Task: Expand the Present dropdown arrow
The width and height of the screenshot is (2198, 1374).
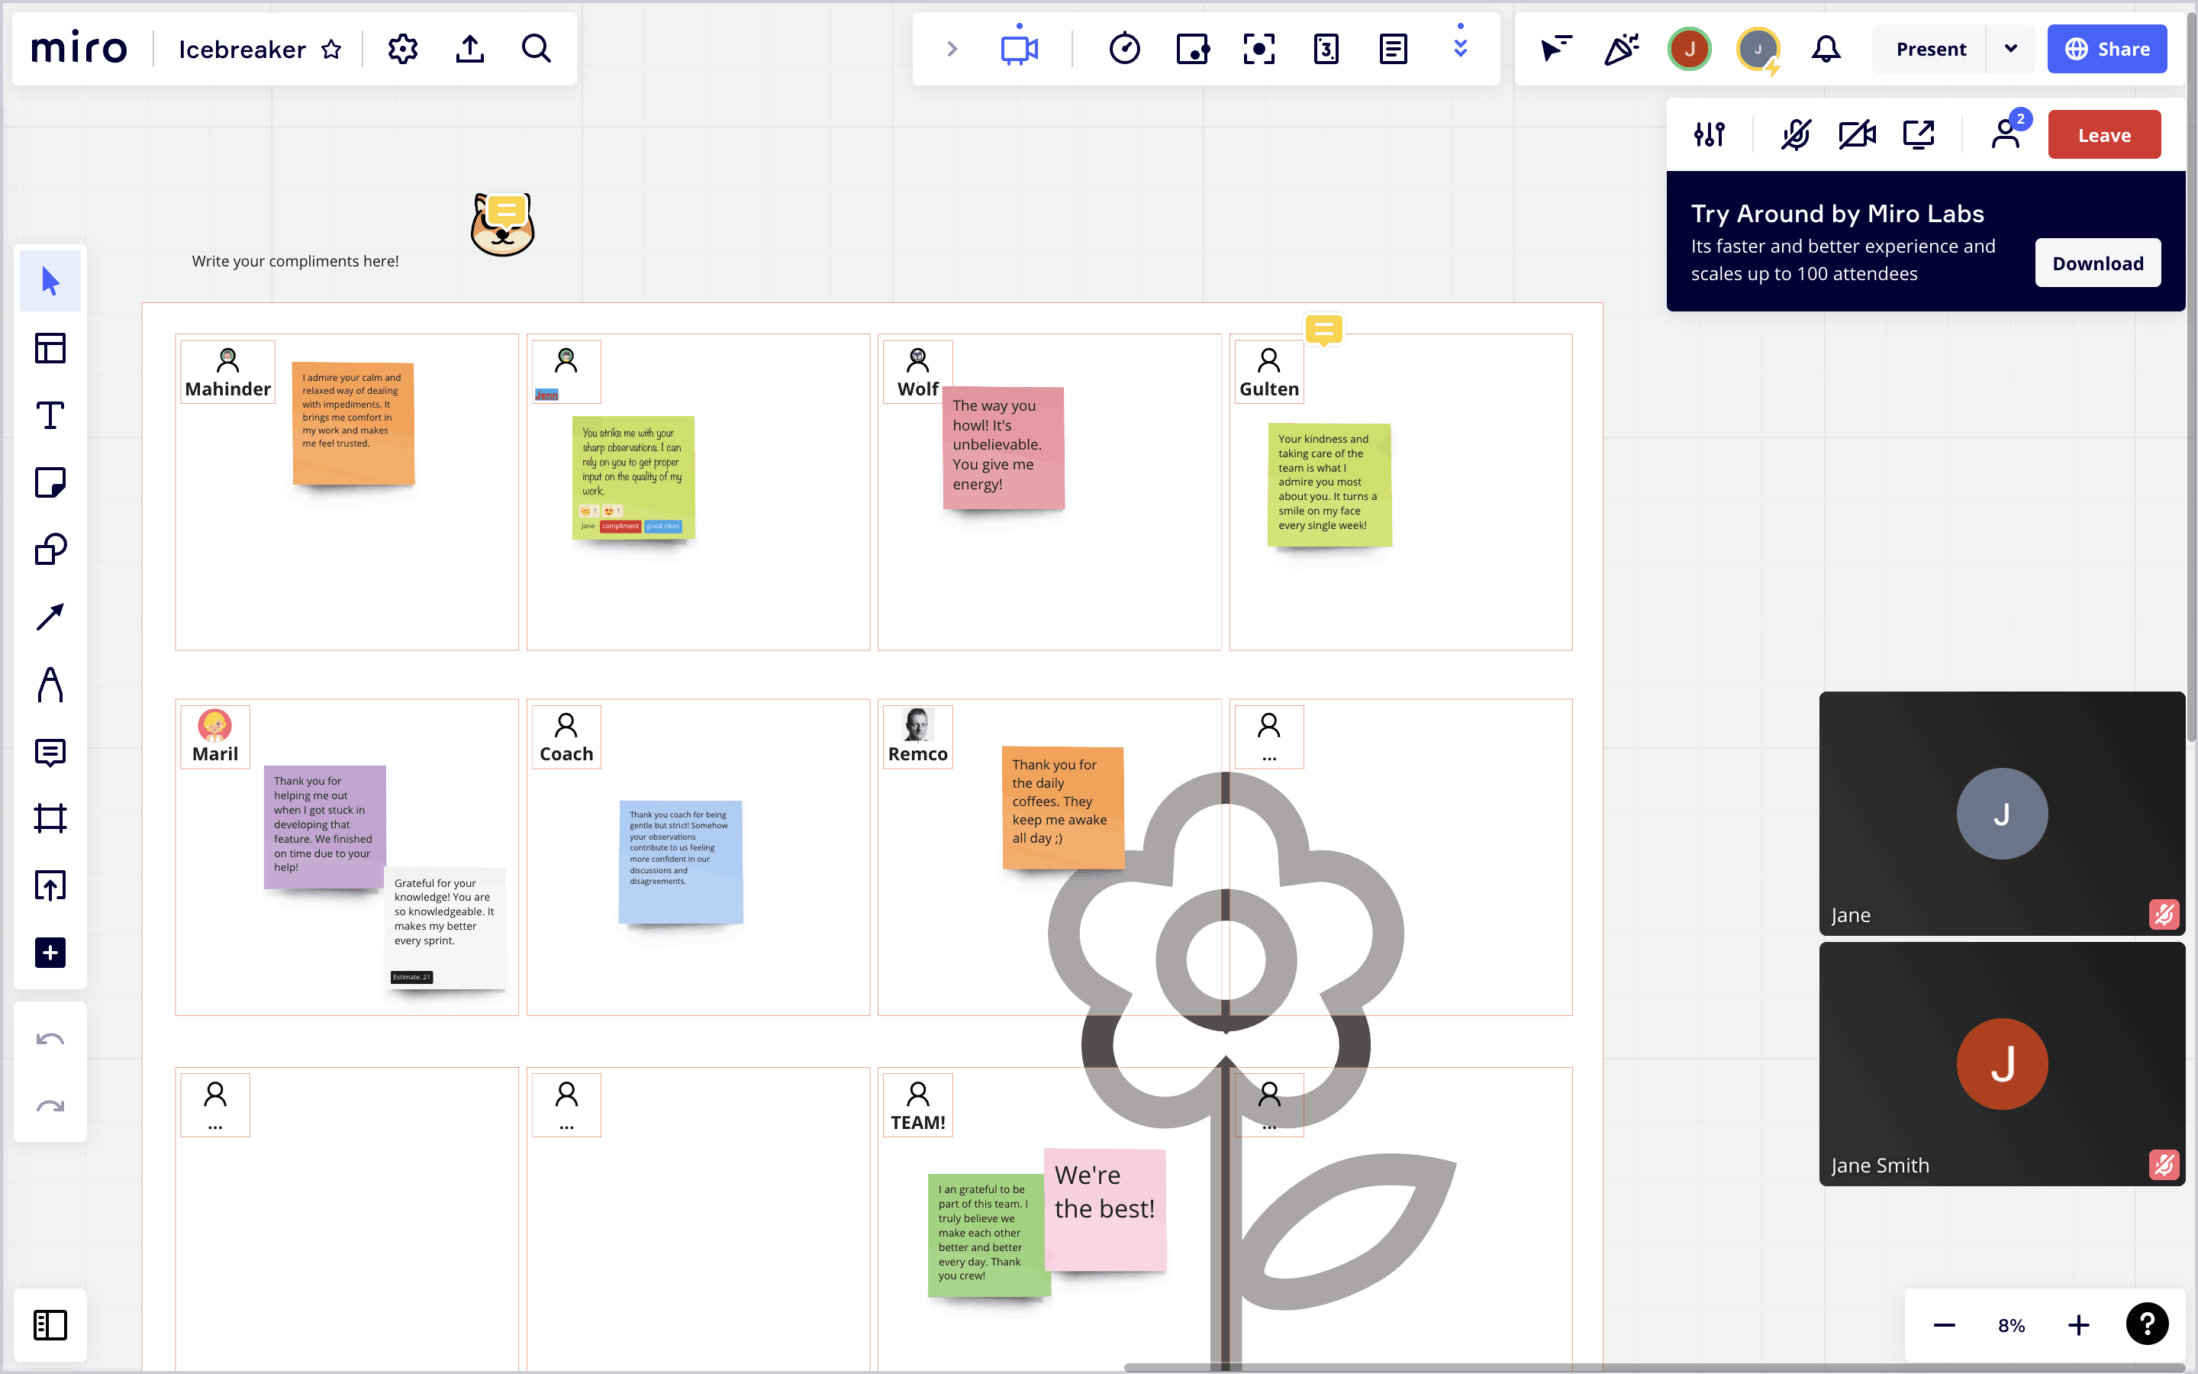Action: point(2011,49)
